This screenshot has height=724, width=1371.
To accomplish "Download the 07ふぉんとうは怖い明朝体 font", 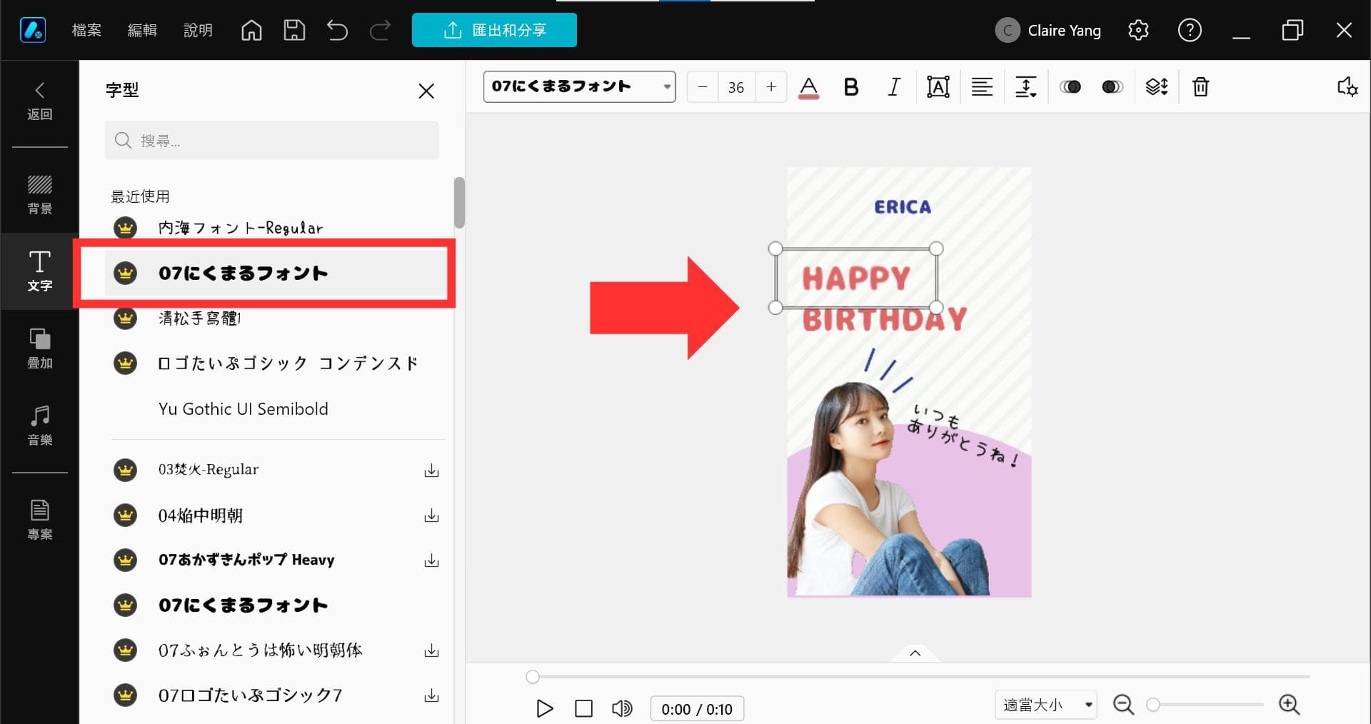I will (431, 650).
